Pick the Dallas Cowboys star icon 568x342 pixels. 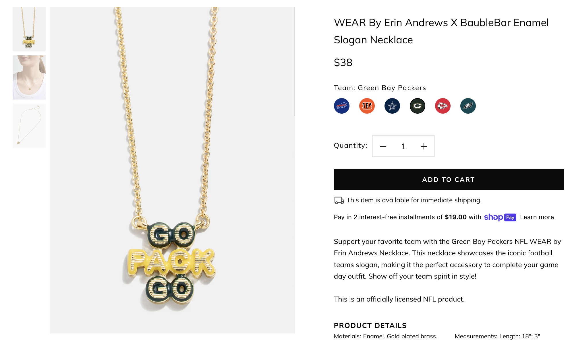pos(392,106)
